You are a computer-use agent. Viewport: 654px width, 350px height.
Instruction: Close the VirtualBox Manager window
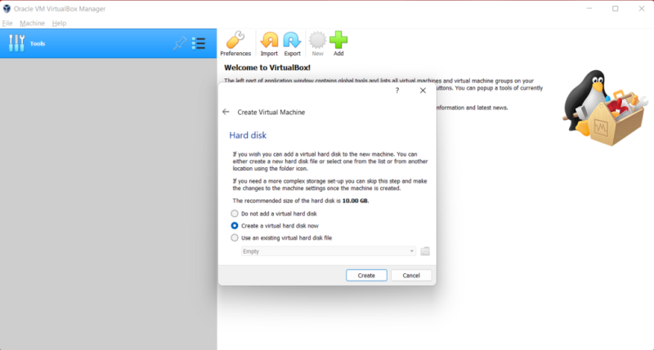tap(642, 8)
